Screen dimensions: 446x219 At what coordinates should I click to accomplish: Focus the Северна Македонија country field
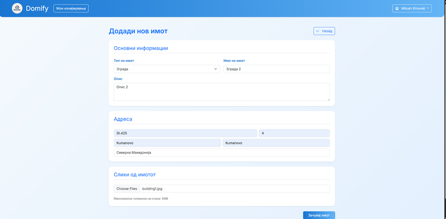tap(221, 153)
